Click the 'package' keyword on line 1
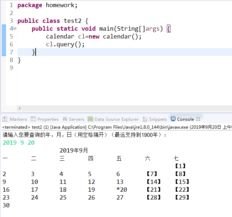232x217 pixels. (30, 5)
